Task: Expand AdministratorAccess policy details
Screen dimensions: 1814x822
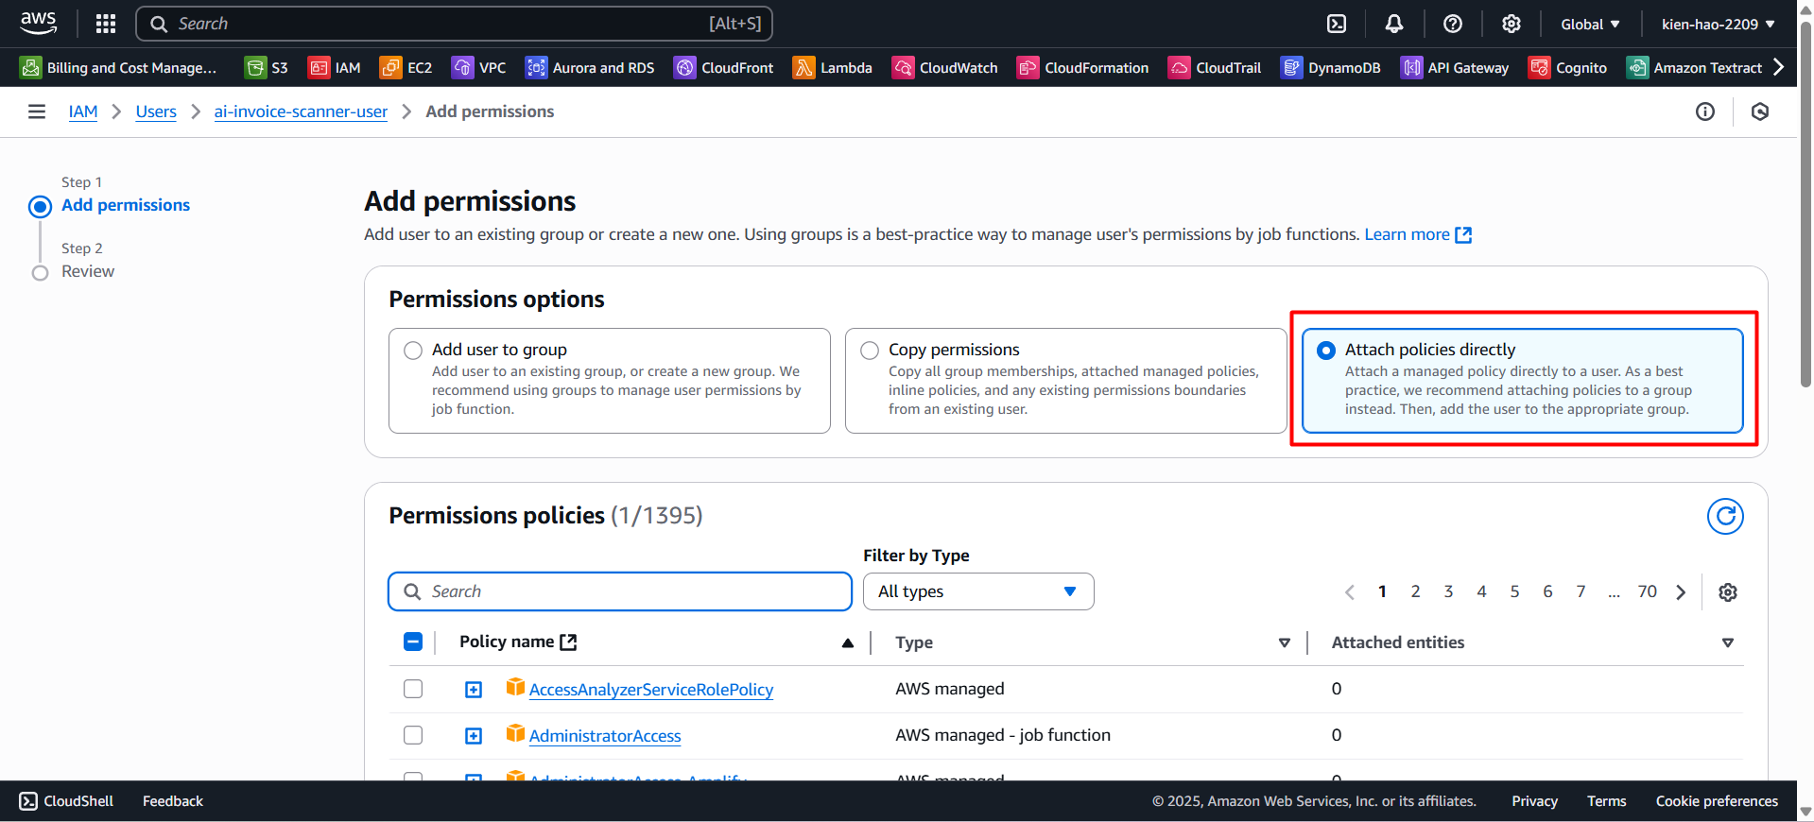Action: click(474, 736)
